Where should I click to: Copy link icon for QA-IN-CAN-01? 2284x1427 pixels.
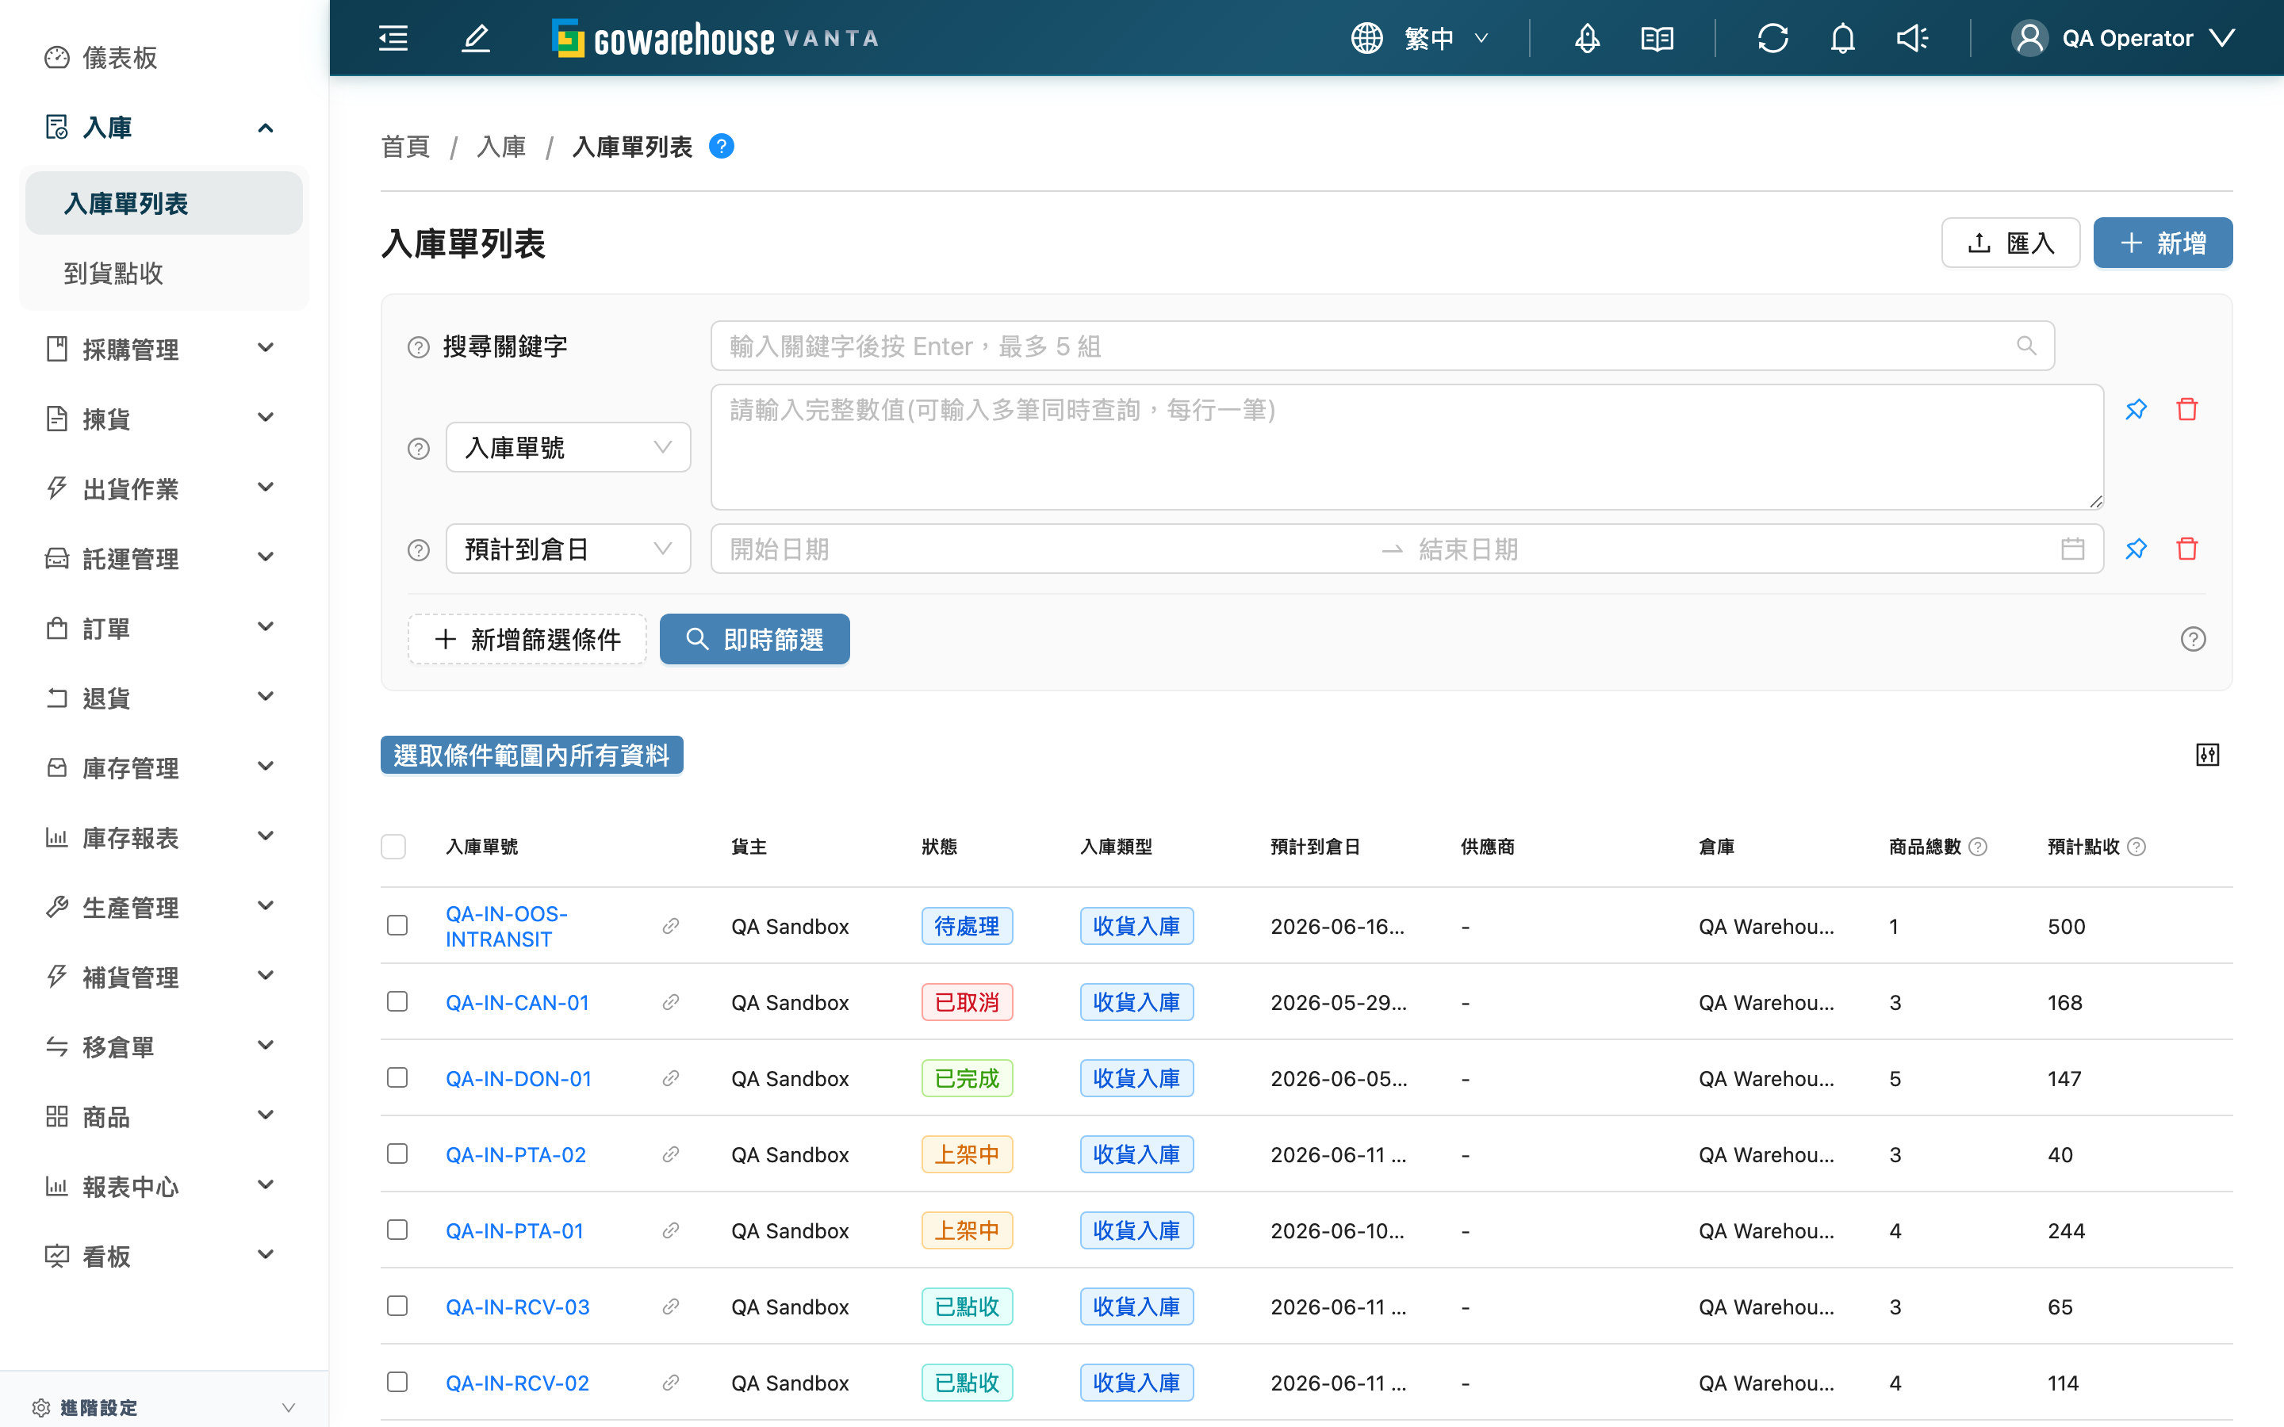click(670, 1002)
